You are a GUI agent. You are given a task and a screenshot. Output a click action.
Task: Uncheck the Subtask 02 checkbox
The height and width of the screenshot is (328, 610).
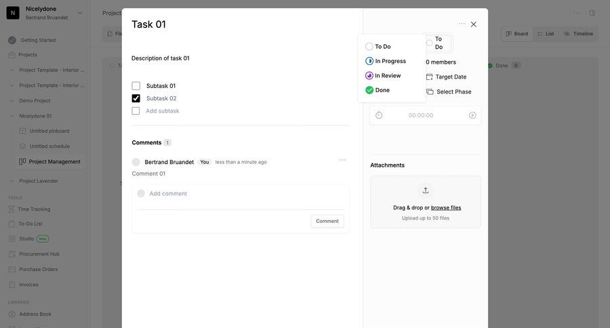136,98
